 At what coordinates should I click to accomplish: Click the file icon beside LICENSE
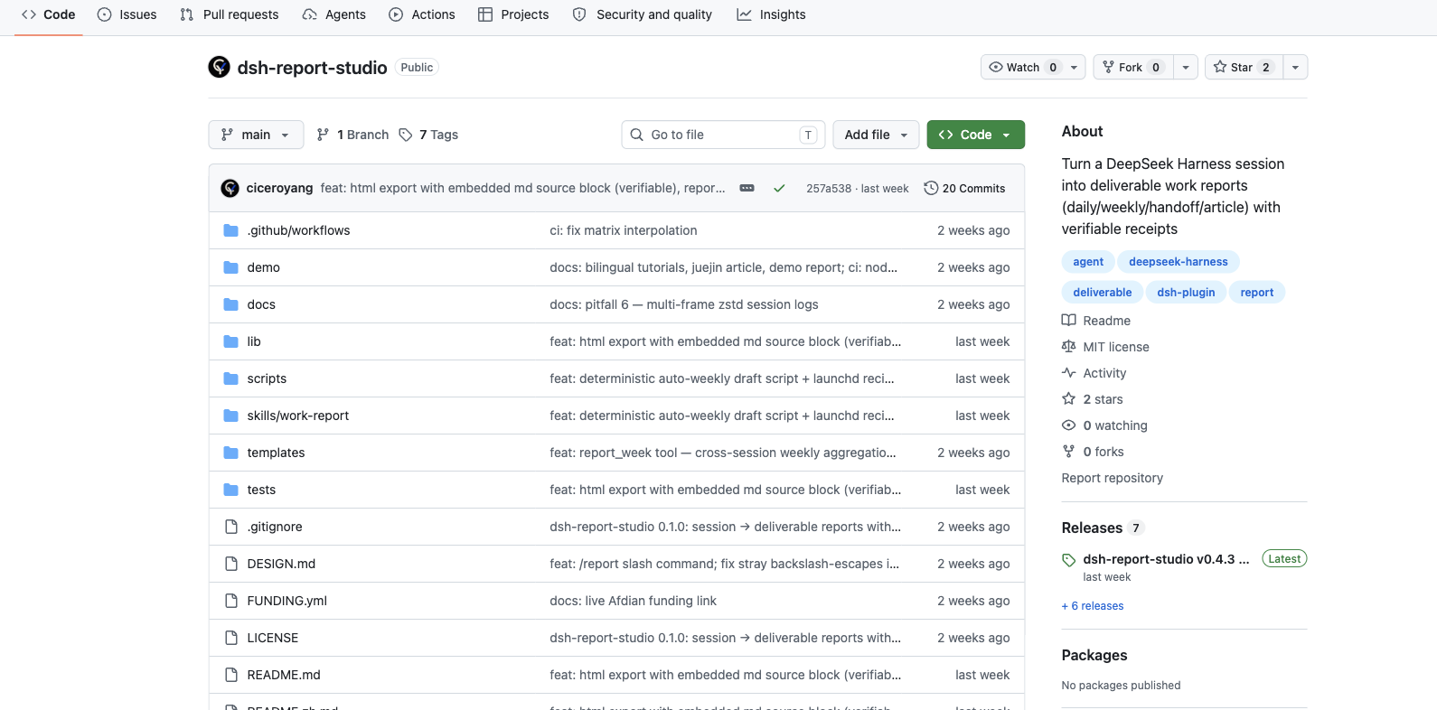coord(231,638)
